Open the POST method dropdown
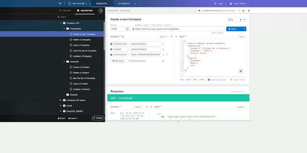The width and height of the screenshot is (307, 153). (x=127, y=29)
